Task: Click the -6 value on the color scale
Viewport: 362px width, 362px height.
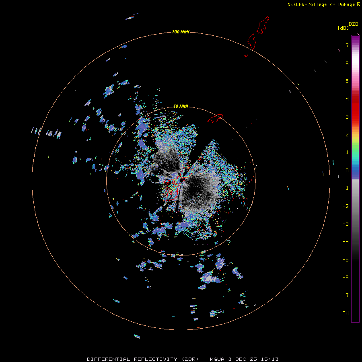Action: [x=346, y=278]
